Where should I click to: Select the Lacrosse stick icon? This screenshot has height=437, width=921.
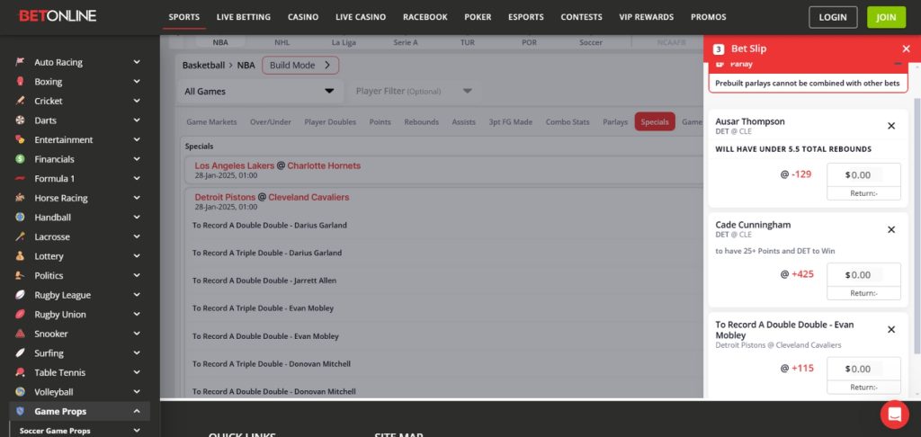tap(20, 236)
